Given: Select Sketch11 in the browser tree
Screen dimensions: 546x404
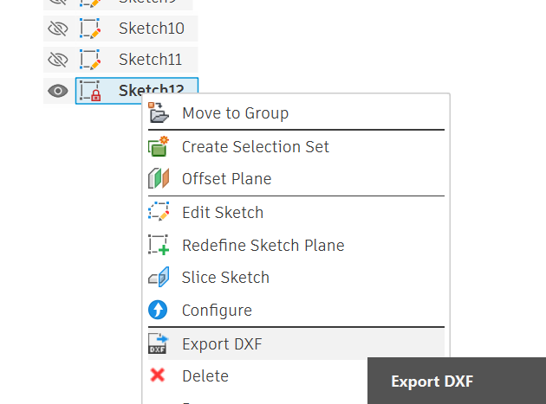Looking at the screenshot, I should (151, 60).
